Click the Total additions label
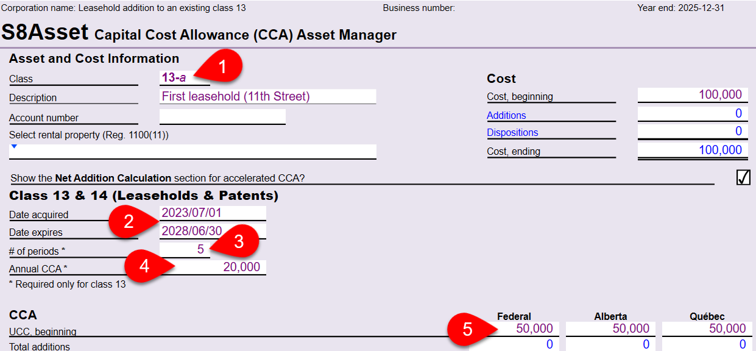Screen dimensions: 756x351 pyautogui.click(x=40, y=347)
